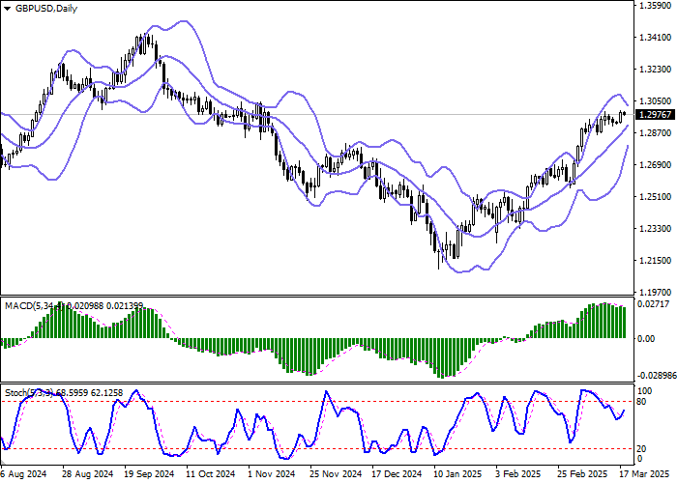677x483 pixels.
Task: Select date label 25 Nov 2024
Action: click(x=336, y=474)
